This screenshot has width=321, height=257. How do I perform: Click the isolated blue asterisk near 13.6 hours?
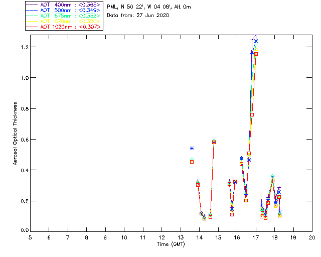(192, 149)
